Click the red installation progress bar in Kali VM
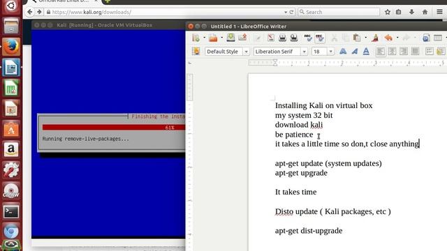Image resolution: width=447 pixels, height=251 pixels. coord(114,128)
